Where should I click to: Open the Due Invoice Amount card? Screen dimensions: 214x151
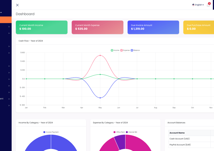pyautogui.click(x=153, y=27)
